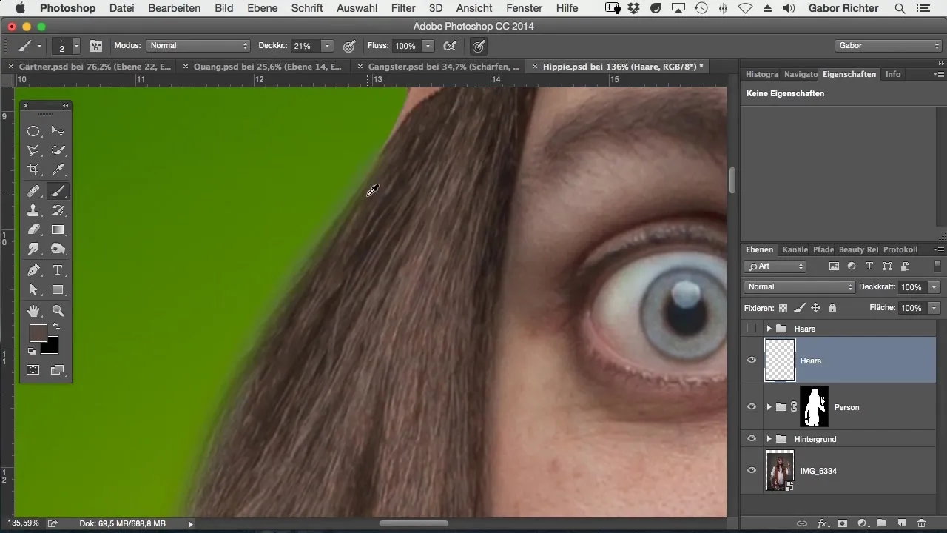Select the Gradient tool
The width and height of the screenshot is (947, 533).
click(x=58, y=229)
